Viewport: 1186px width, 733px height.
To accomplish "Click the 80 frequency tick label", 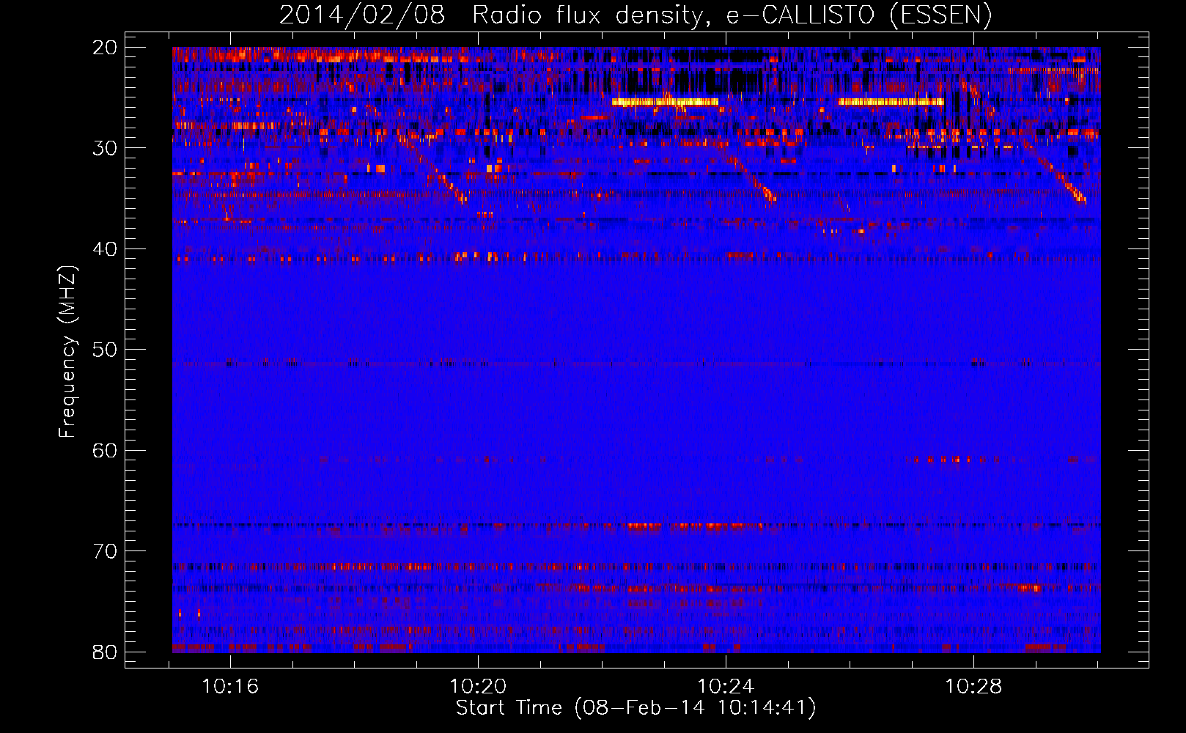I will (105, 652).
